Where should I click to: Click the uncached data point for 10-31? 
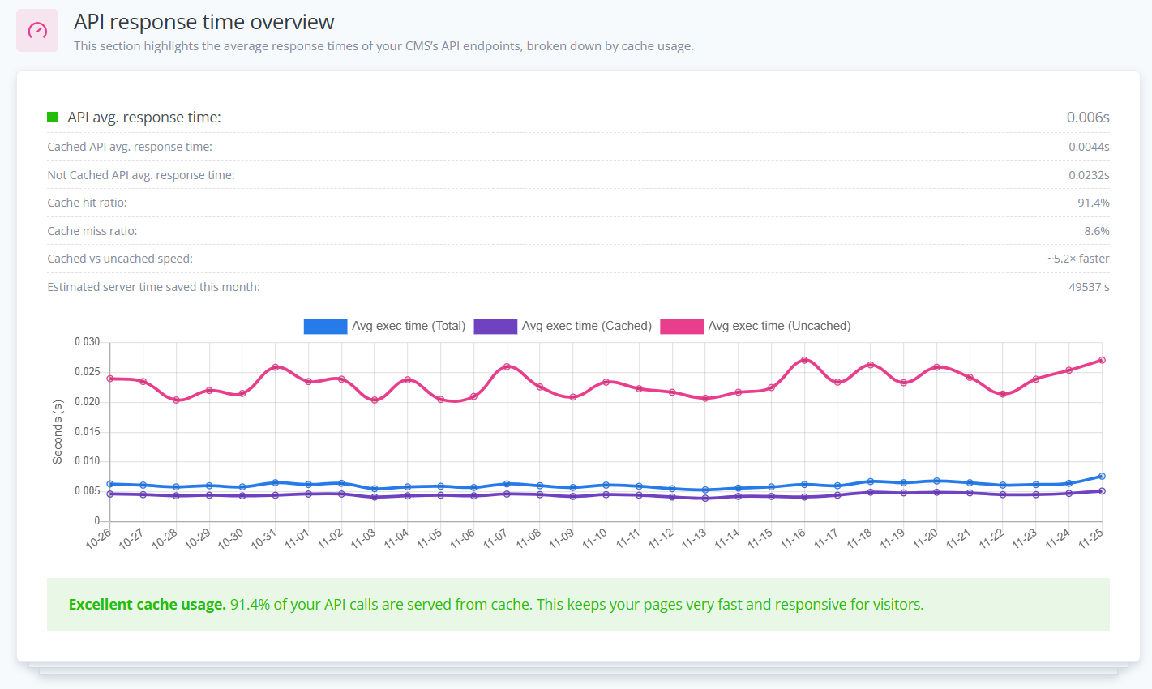click(276, 367)
